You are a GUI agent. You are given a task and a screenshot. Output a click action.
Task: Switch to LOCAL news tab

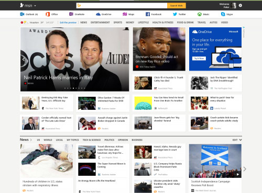[59, 140]
